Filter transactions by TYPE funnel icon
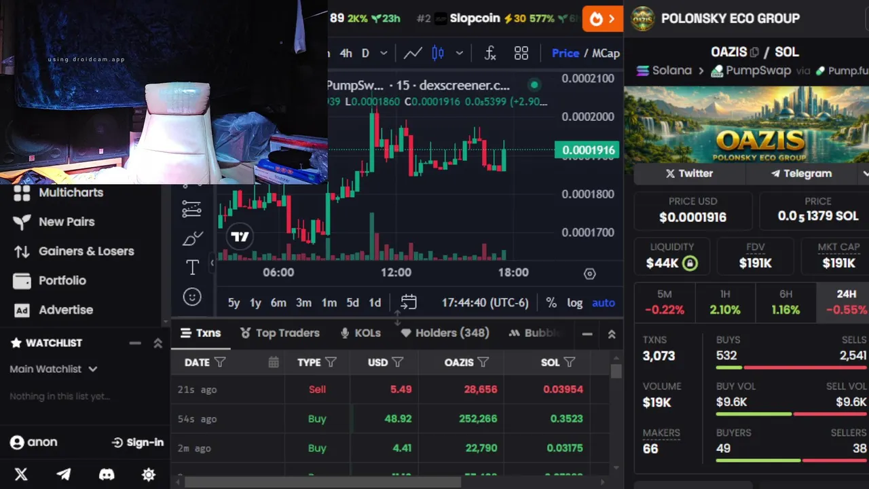The height and width of the screenshot is (489, 869). click(x=331, y=362)
